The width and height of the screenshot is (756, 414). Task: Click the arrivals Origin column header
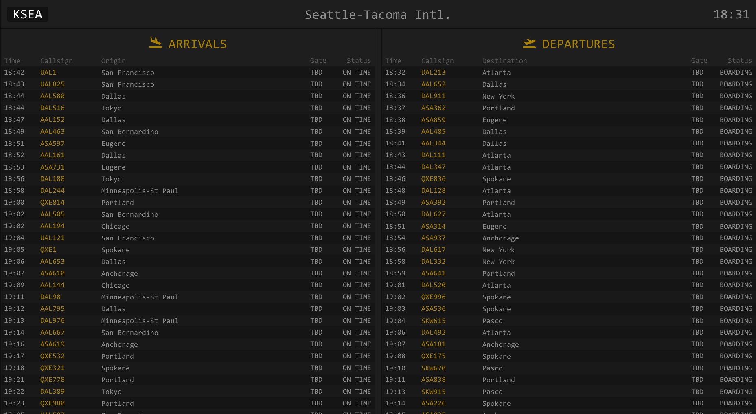pyautogui.click(x=113, y=61)
